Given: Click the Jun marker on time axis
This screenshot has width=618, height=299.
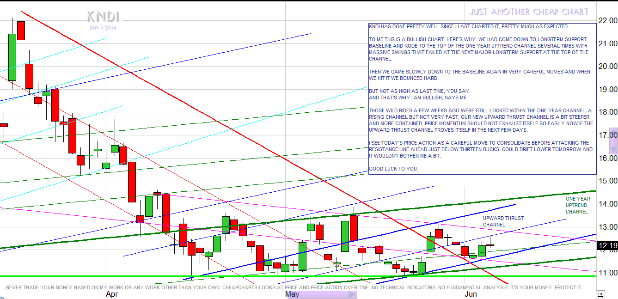Looking at the screenshot, I should tap(470, 294).
